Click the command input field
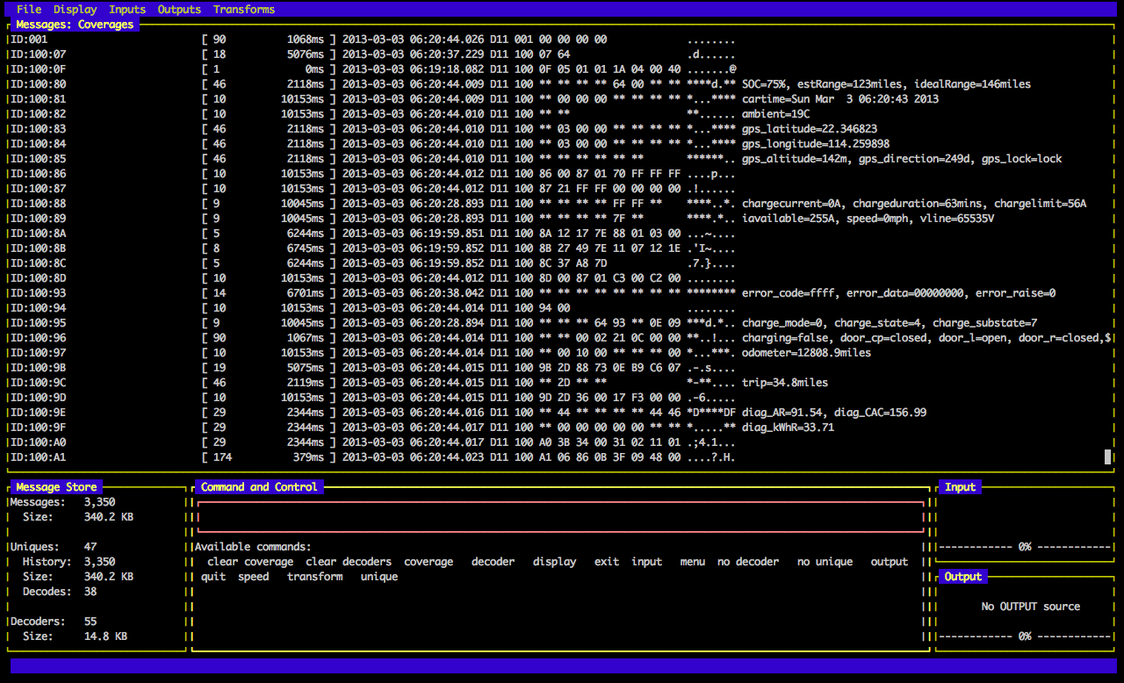Screen dimensions: 1124x683 point(560,517)
